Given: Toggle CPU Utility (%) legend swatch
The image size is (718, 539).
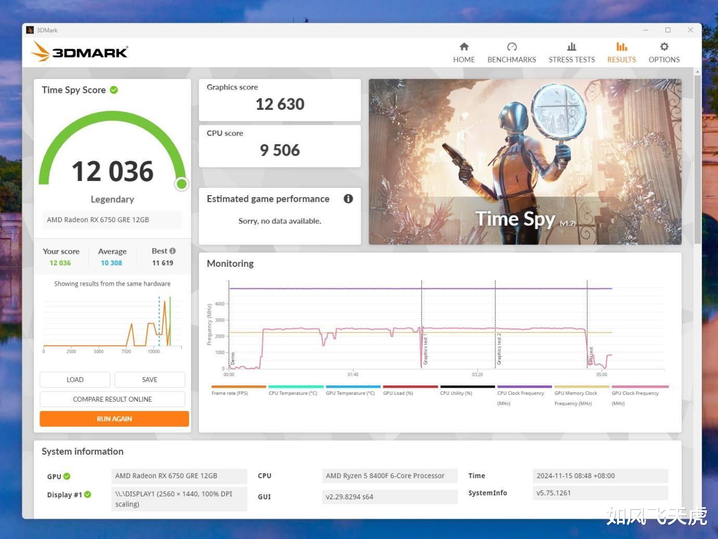Looking at the screenshot, I should [468, 387].
